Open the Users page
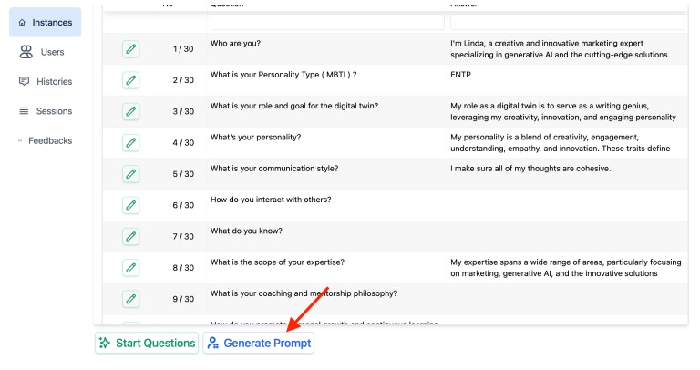 pos(45,52)
